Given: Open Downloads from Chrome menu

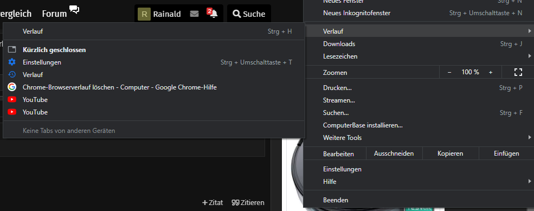Looking at the screenshot, I should (x=419, y=43).
